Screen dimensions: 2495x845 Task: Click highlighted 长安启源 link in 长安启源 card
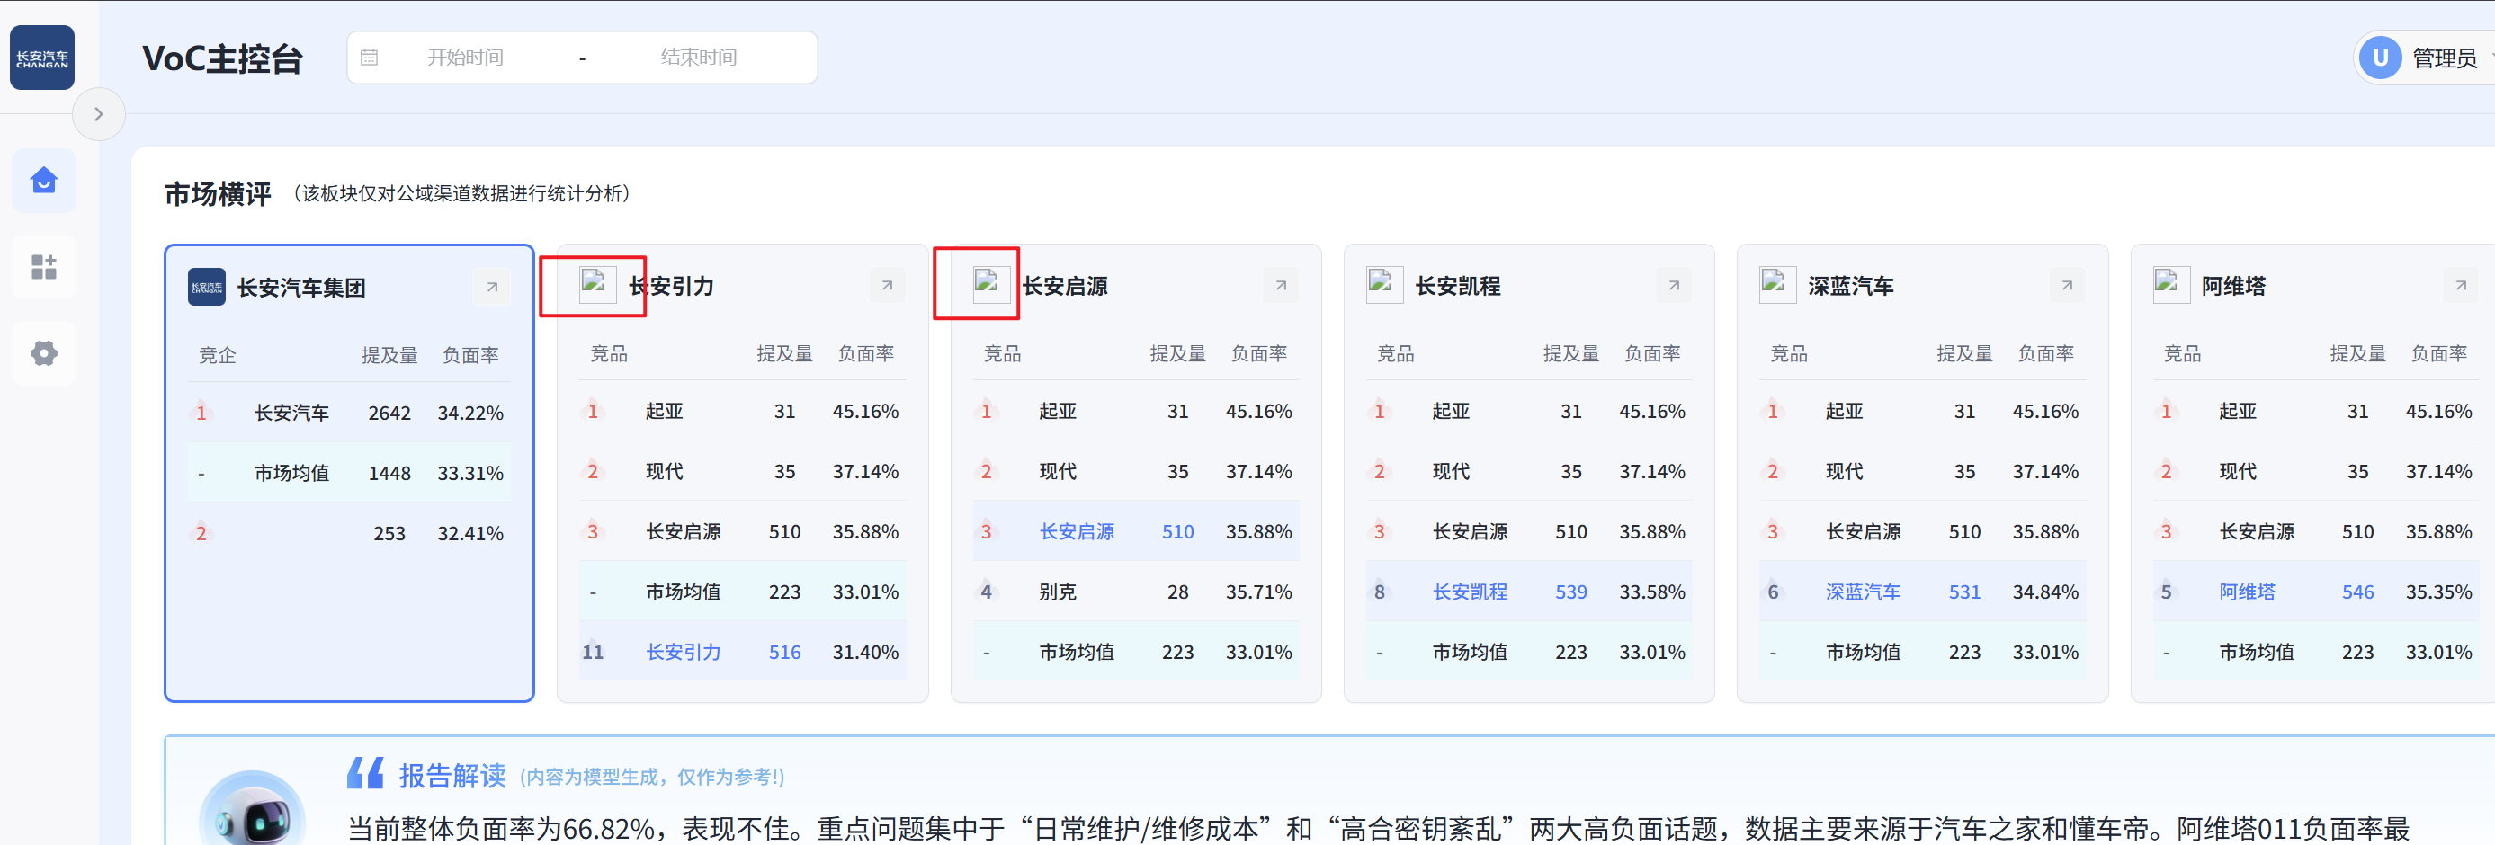click(1077, 531)
